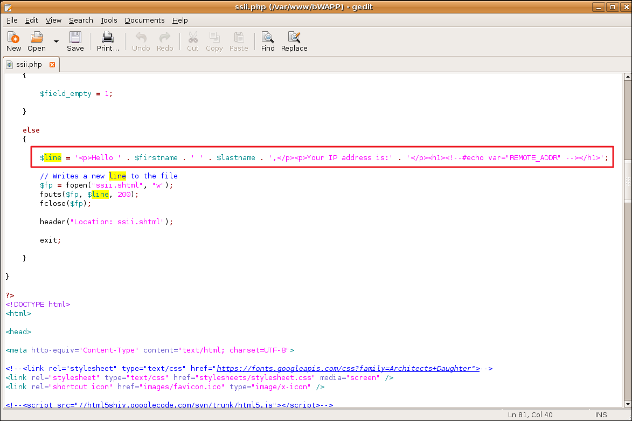
Task: Click the meta http-equiv Content-Type line
Action: click(x=150, y=350)
